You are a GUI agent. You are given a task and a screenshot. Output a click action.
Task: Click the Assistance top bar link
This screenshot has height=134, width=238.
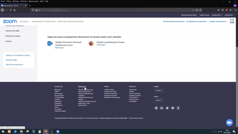tap(229, 15)
